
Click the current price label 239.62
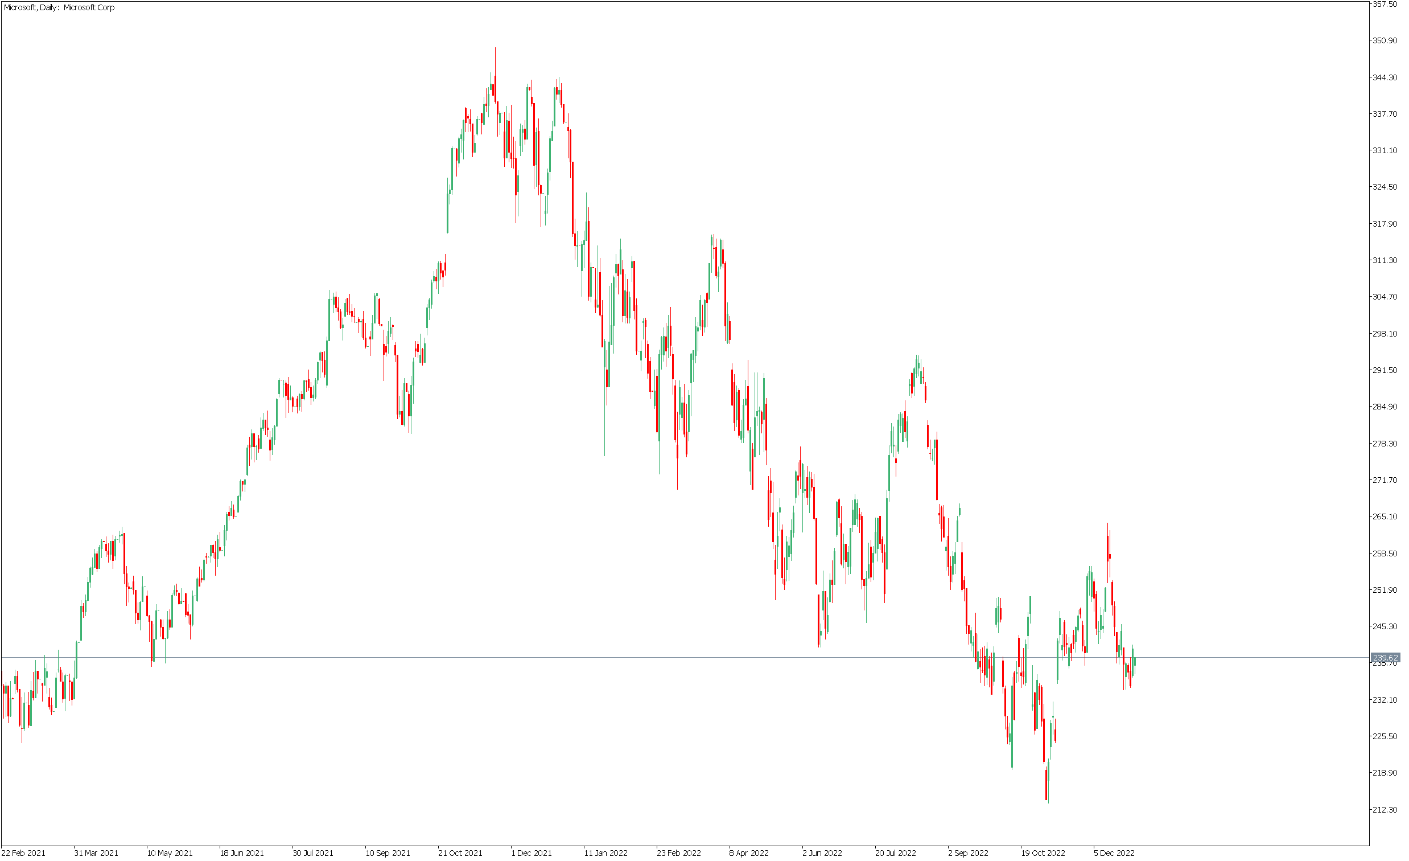tap(1386, 658)
